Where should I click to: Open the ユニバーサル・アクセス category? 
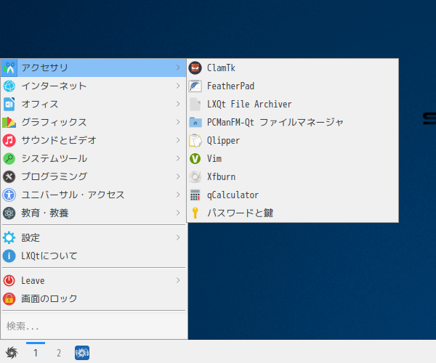(94, 195)
